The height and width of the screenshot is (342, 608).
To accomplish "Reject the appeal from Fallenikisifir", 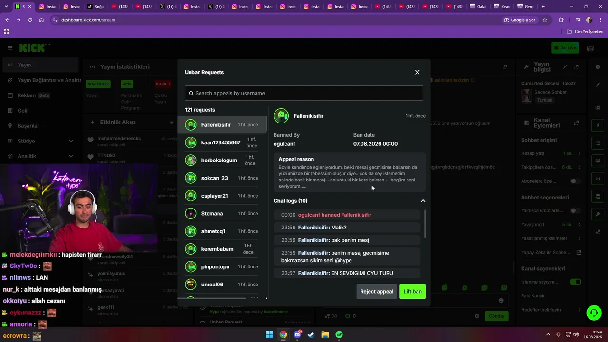I will pos(377,291).
